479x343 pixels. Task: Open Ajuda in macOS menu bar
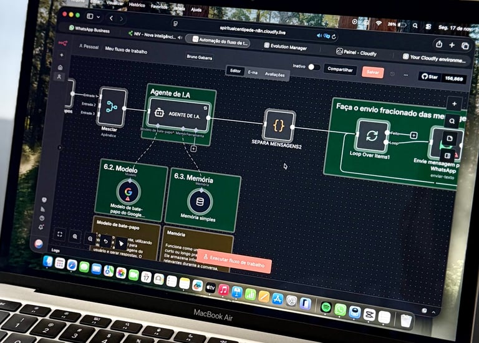coord(196,9)
